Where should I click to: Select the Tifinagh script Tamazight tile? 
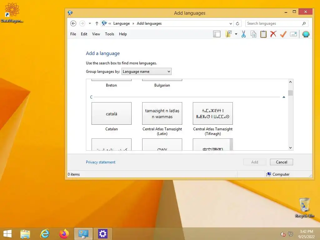coord(212,113)
